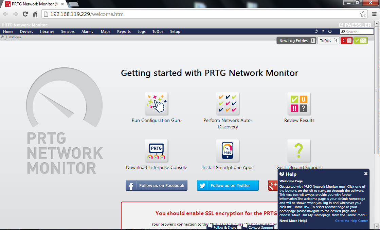Open the Devices menu
This screenshot has width=380, height=230.
26,32
